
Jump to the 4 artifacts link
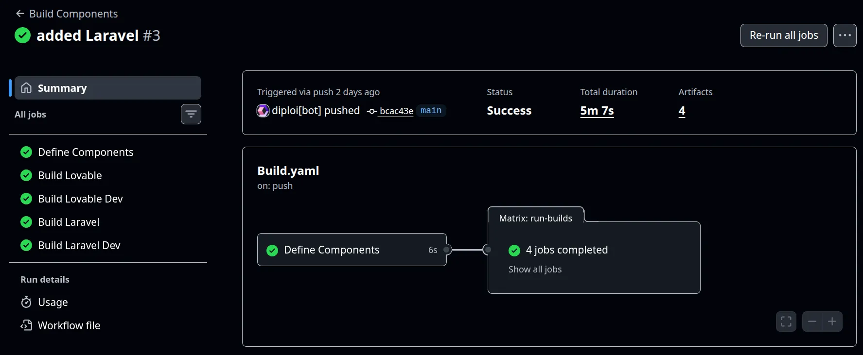[x=682, y=111]
